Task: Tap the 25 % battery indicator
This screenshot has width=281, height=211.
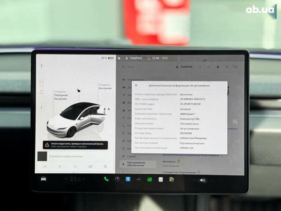Action: tap(107, 58)
